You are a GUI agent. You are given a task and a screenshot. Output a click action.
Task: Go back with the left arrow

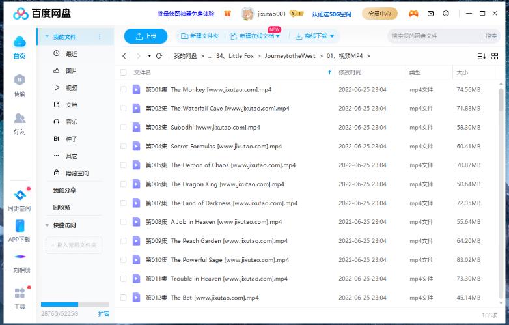124,56
